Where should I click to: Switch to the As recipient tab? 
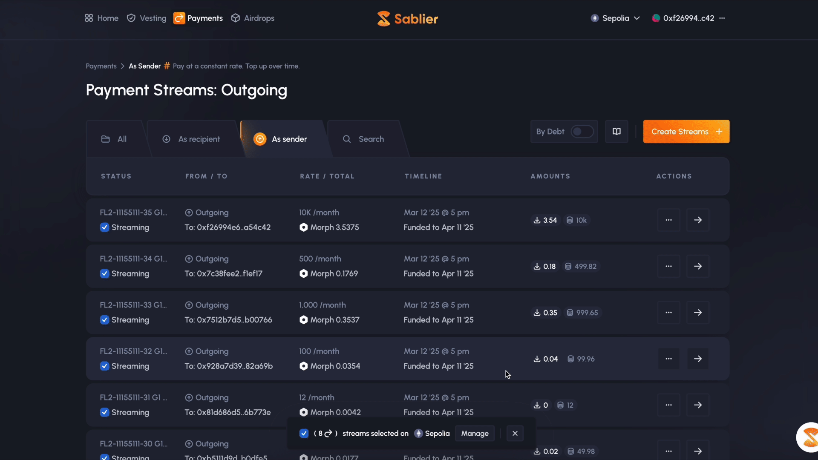pyautogui.click(x=191, y=139)
